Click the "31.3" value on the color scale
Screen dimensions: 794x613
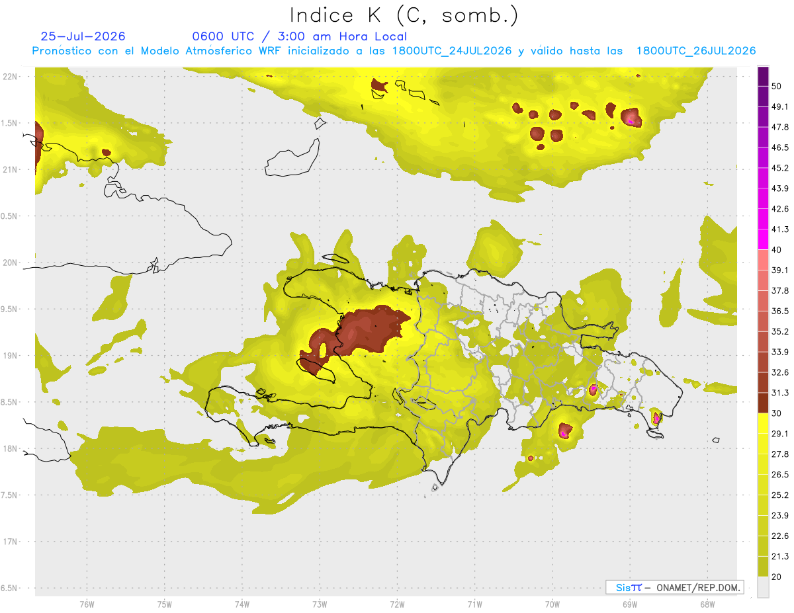pyautogui.click(x=780, y=393)
